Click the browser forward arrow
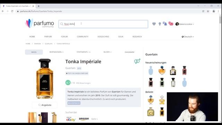The height and width of the screenshot is (125, 222). pos(7,11)
